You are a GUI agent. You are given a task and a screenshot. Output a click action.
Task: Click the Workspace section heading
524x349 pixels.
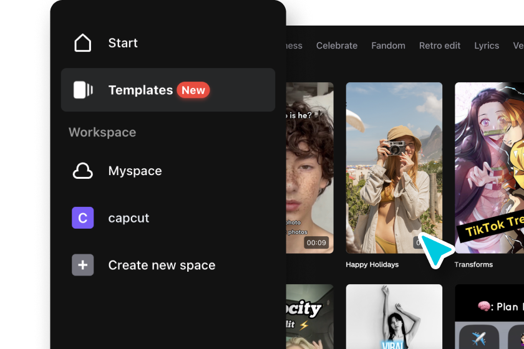coord(102,132)
